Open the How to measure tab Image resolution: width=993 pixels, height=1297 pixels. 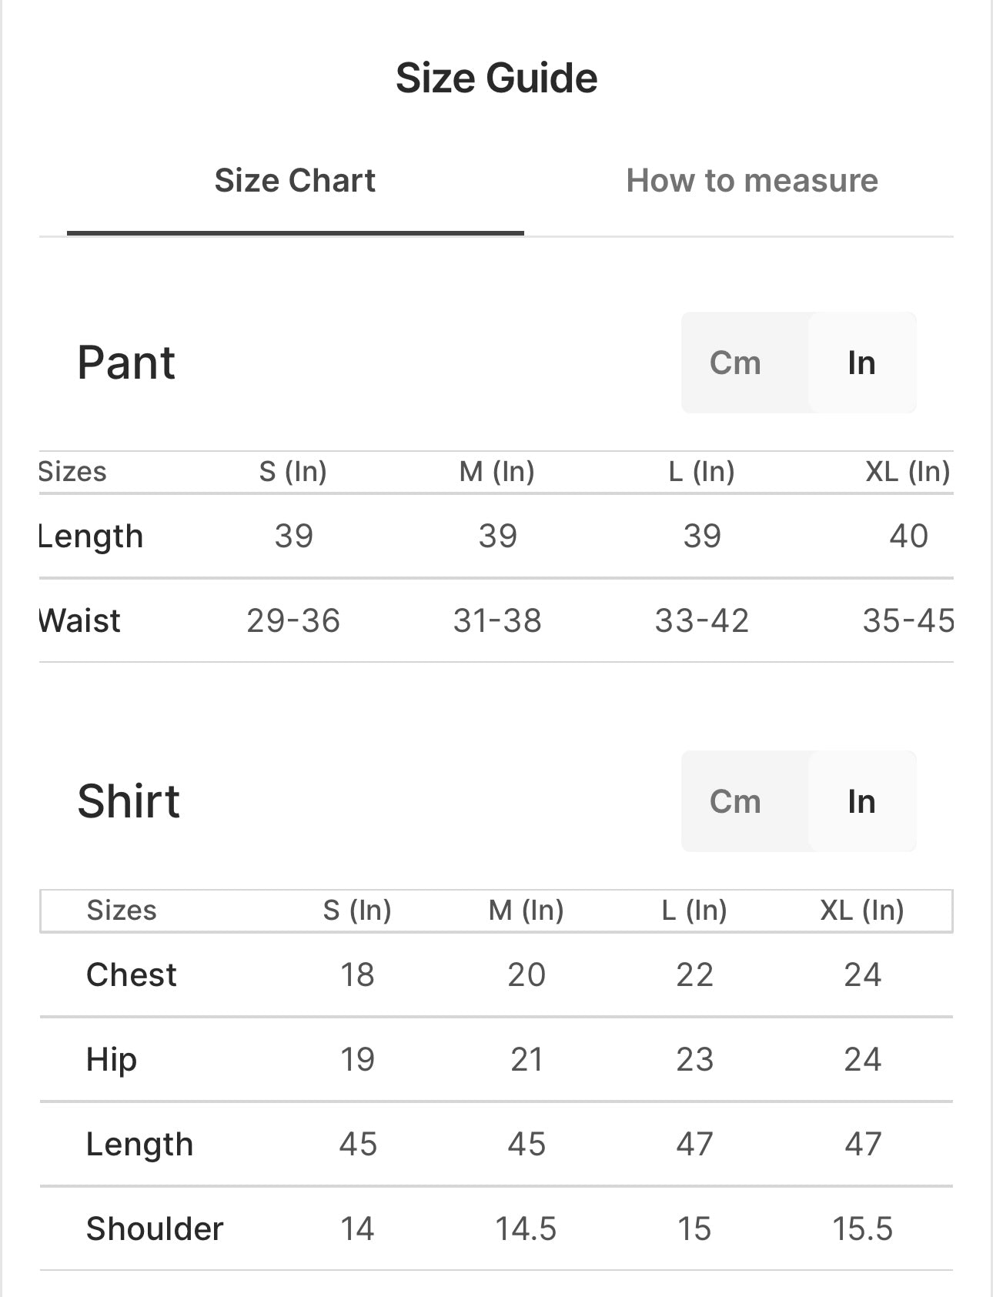click(x=751, y=181)
